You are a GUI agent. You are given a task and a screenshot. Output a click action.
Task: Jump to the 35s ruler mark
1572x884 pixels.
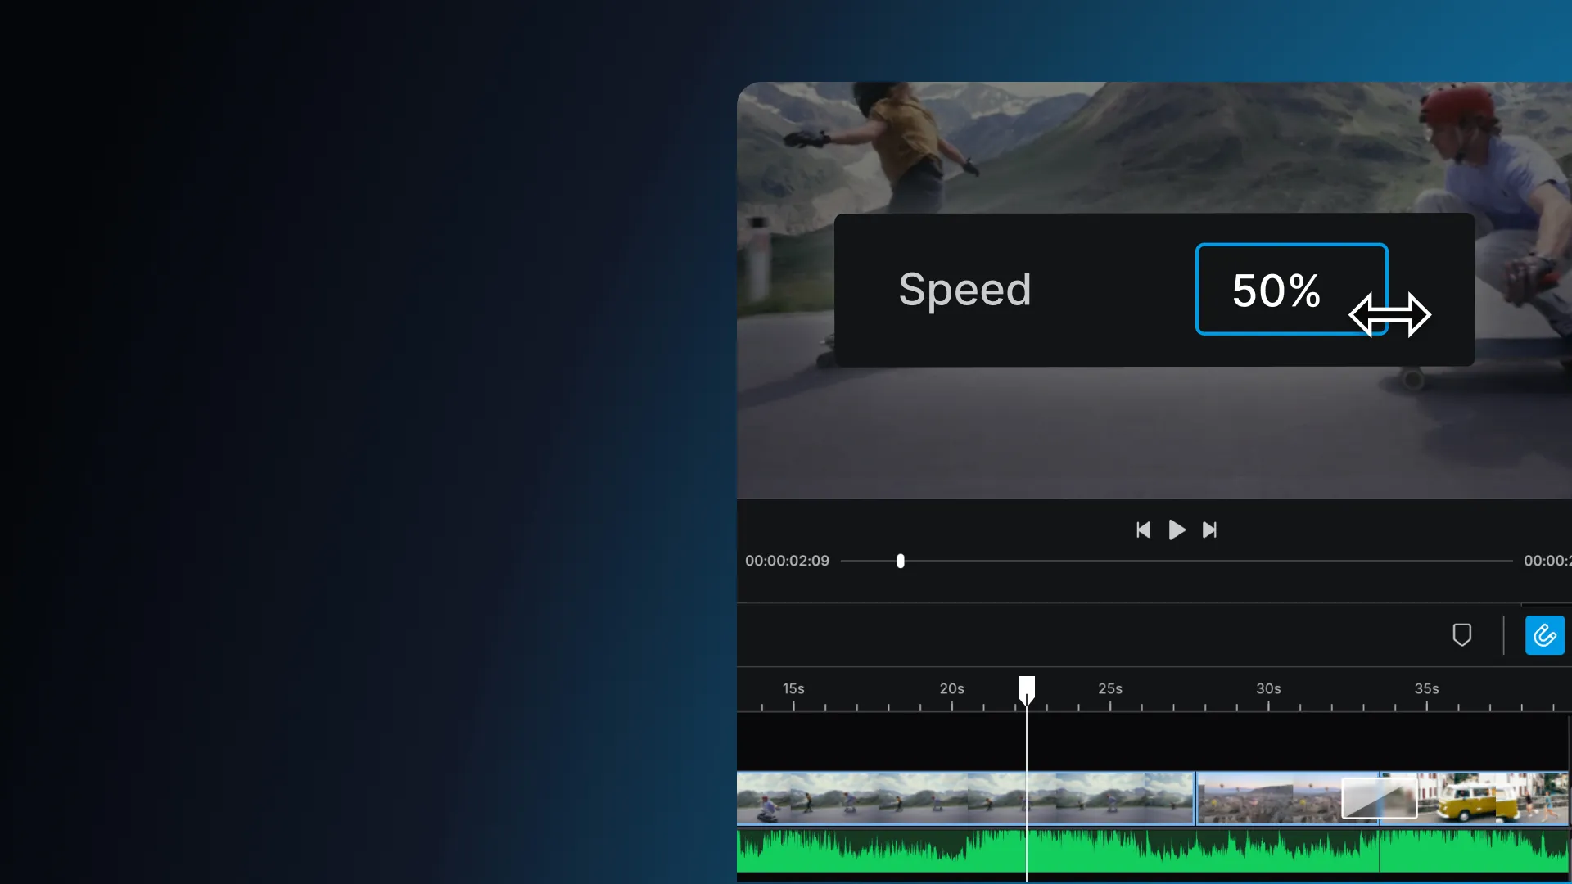click(x=1426, y=704)
